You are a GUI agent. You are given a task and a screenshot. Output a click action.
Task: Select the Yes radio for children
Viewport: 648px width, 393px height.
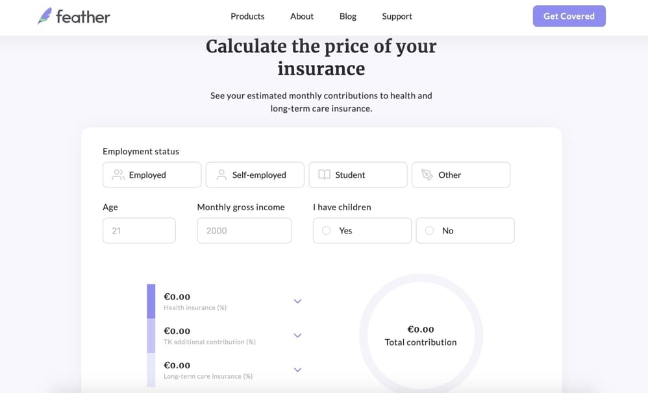point(327,231)
